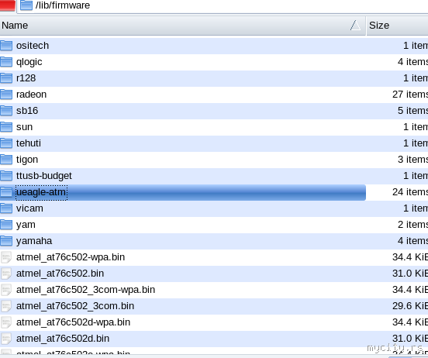Click the sb16 folder icon
The height and width of the screenshot is (358, 428).
[x=6, y=111]
